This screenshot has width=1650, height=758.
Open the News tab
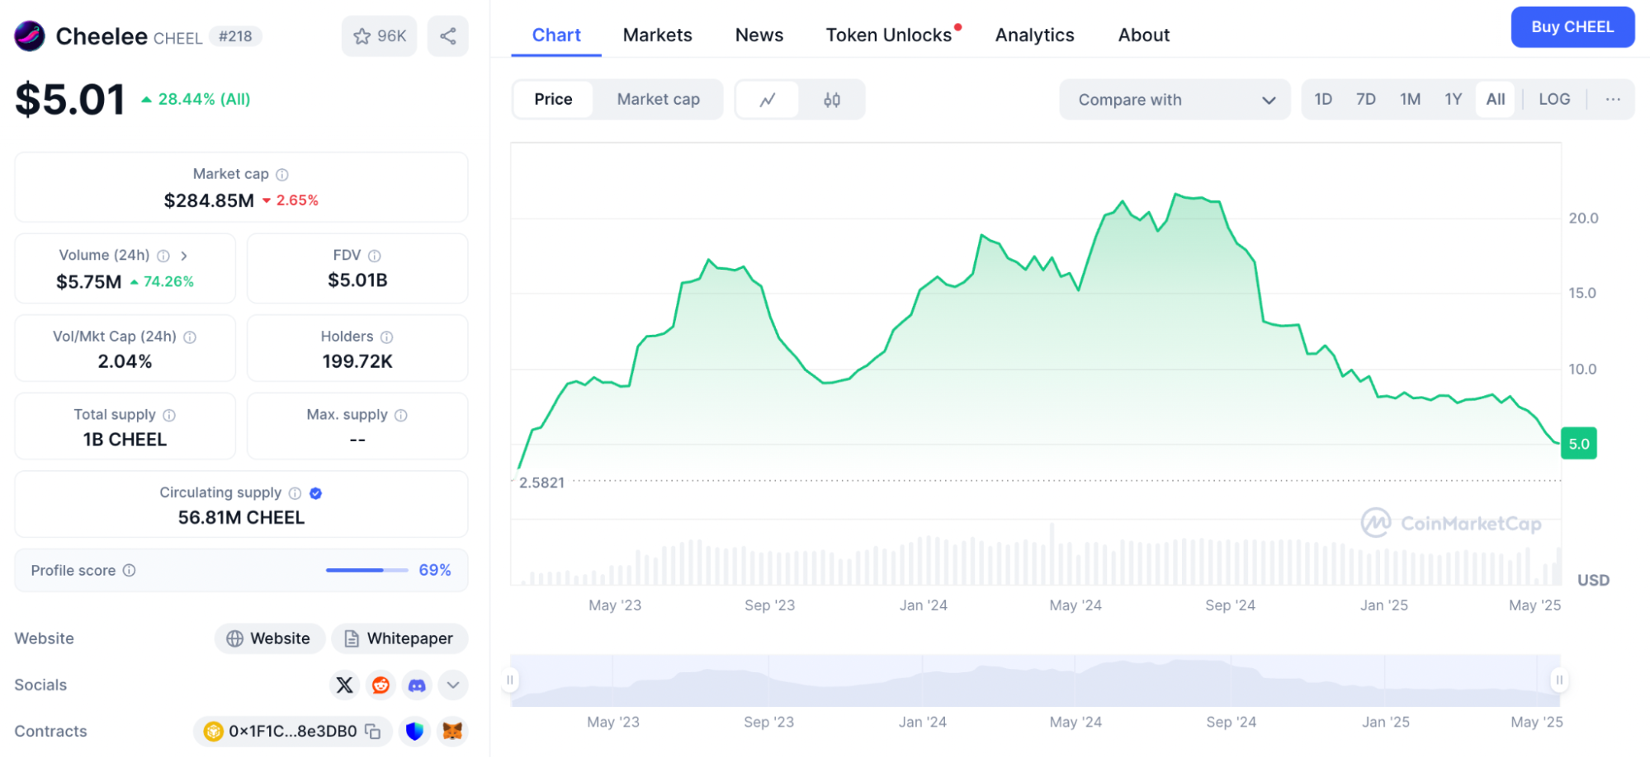pyautogui.click(x=759, y=35)
